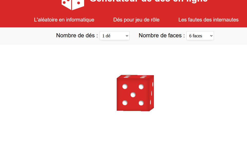The width and height of the screenshot is (247, 157).
Task: Click the top-left pip on the die's front face
Action: coord(125,86)
